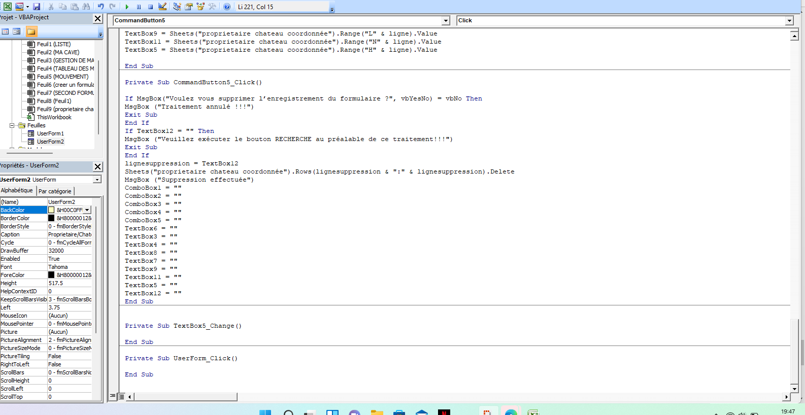
Task: Return to Excel using the Excel icon
Action: pyautogui.click(x=8, y=7)
